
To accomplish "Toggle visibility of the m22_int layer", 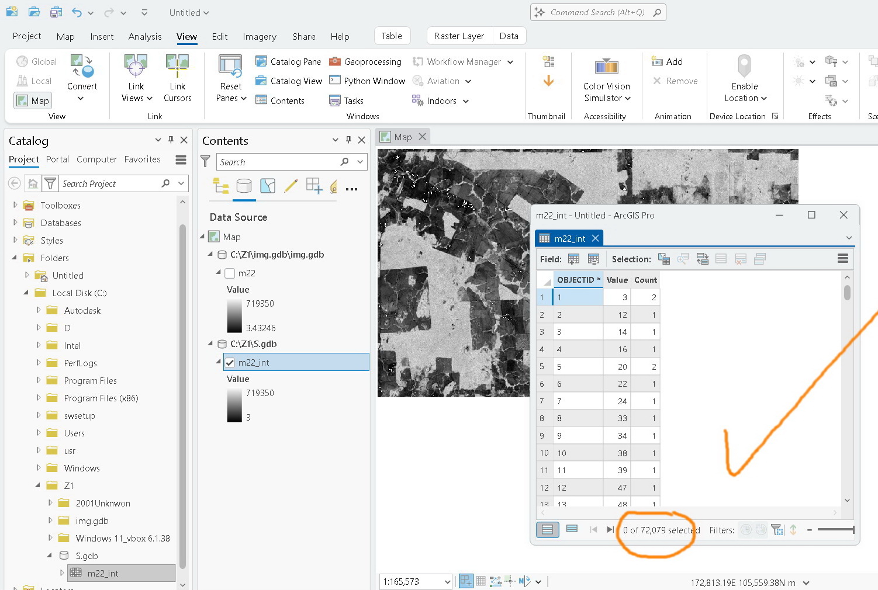I will (230, 362).
